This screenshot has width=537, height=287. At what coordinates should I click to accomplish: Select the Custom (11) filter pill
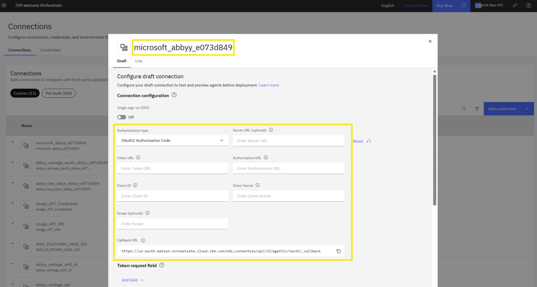[x=25, y=93]
